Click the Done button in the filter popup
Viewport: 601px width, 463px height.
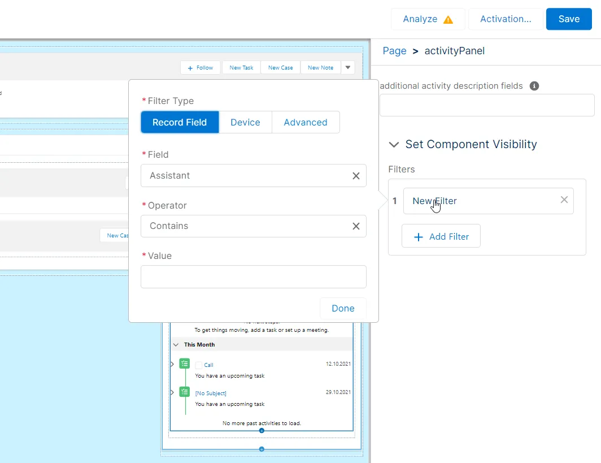tap(342, 308)
